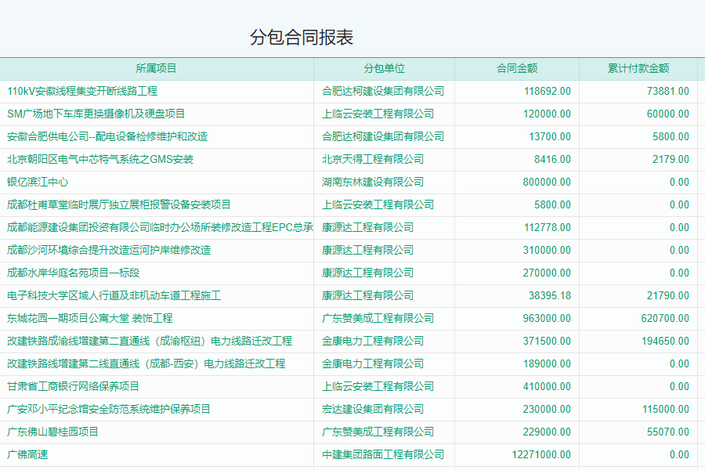
Task: Click paid amount 21790.00
Action: [668, 295]
